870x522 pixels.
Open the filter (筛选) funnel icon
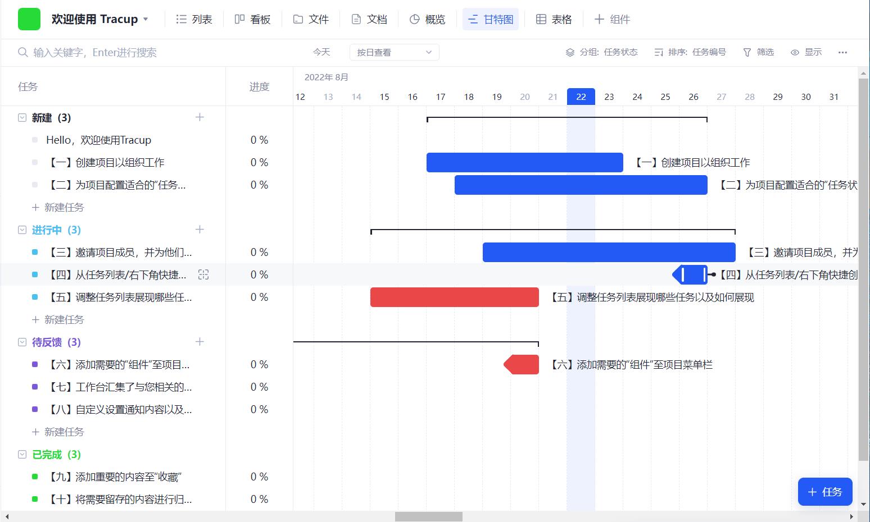pyautogui.click(x=747, y=52)
